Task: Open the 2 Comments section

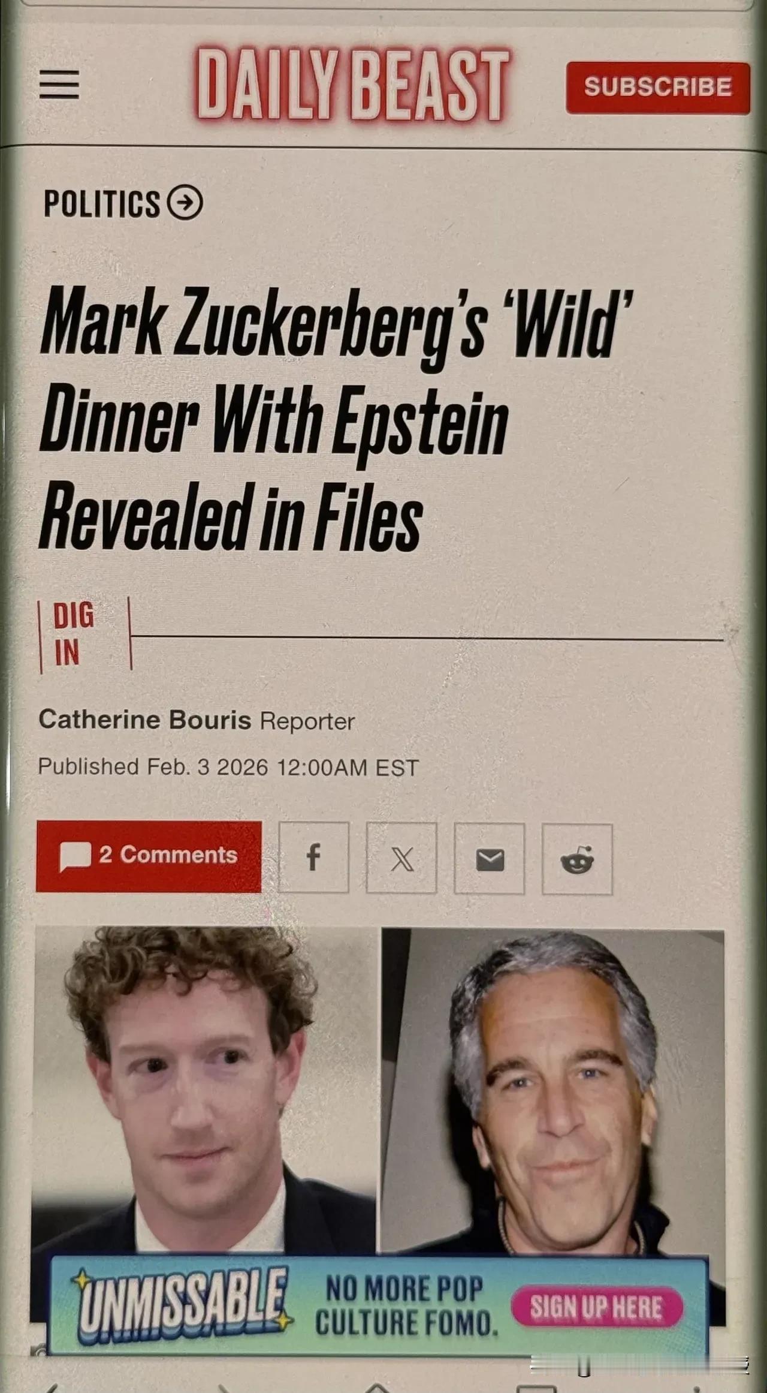Action: click(149, 856)
